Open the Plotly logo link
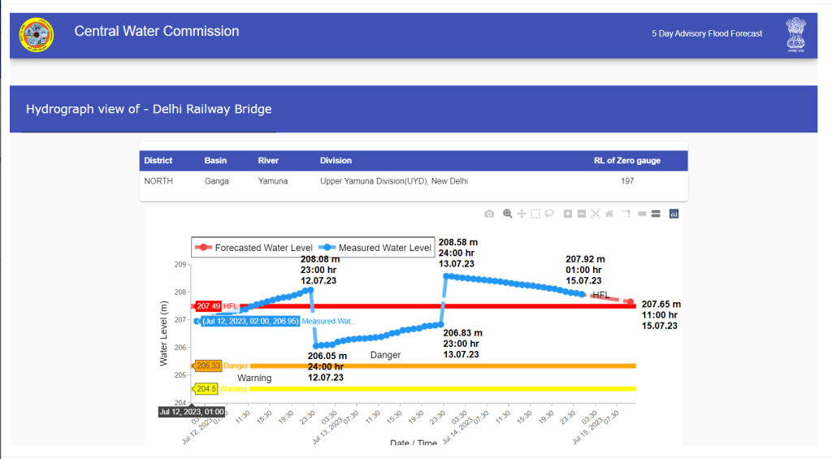This screenshot has width=832, height=459. tap(674, 214)
